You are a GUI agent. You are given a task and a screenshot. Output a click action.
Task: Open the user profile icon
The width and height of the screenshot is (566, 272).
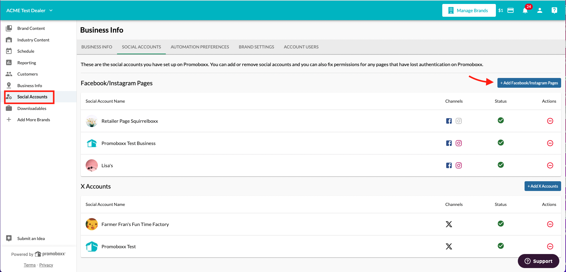[x=540, y=10]
